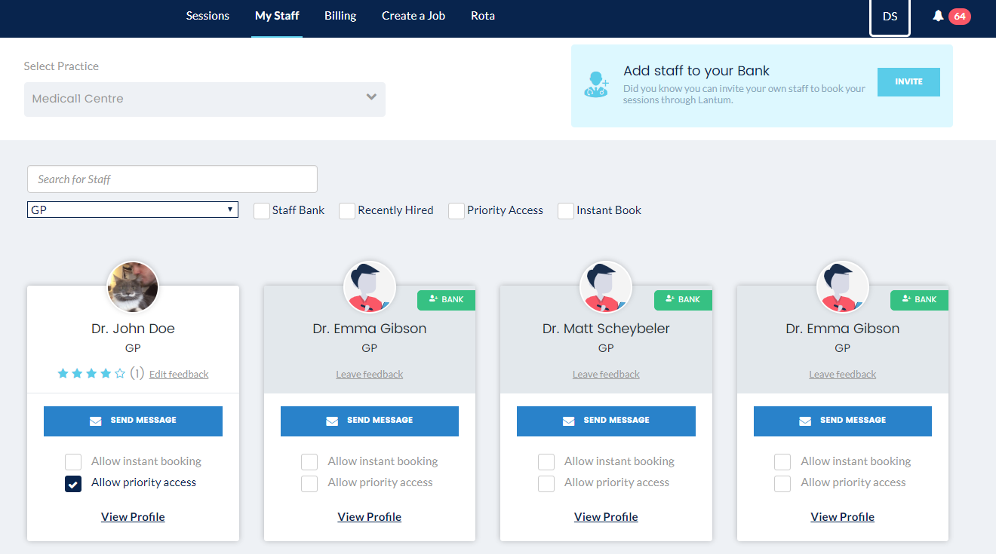This screenshot has width=996, height=554.
Task: Send message to Dr. John Doe
Action: 133,421
